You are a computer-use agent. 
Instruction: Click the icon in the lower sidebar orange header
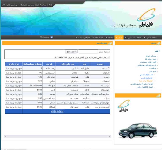pos(158,96)
